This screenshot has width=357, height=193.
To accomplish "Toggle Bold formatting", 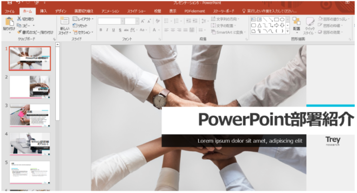I will pos(100,30).
